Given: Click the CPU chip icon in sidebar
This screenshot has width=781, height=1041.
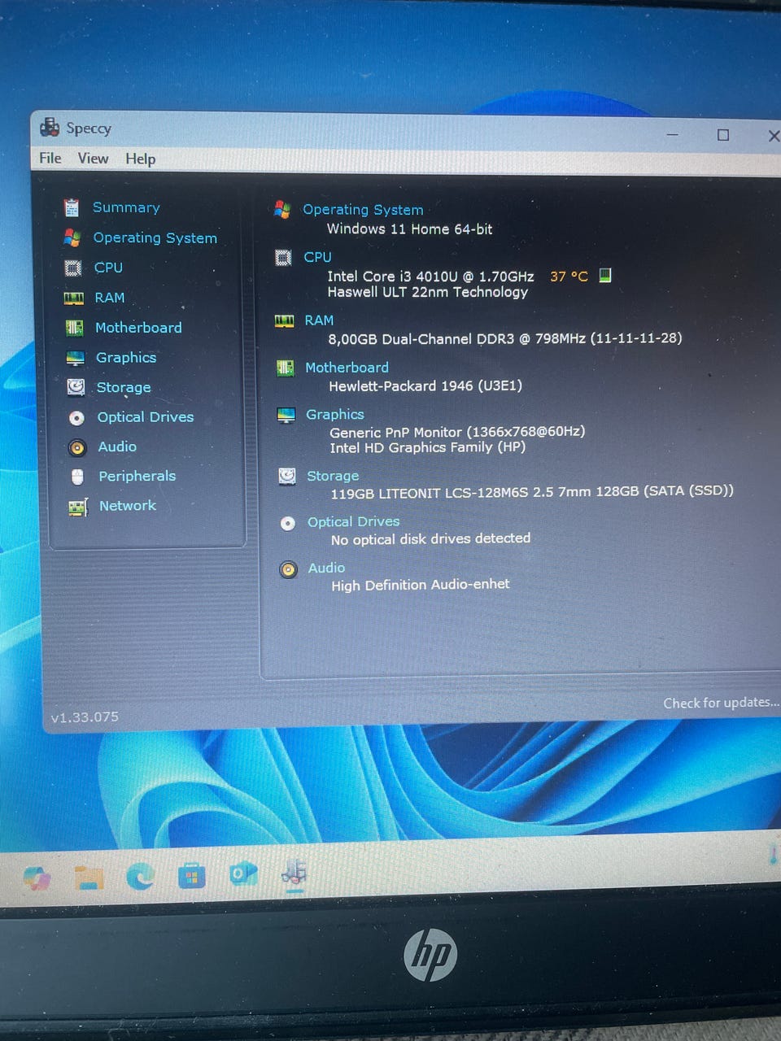Looking at the screenshot, I should click(x=73, y=268).
